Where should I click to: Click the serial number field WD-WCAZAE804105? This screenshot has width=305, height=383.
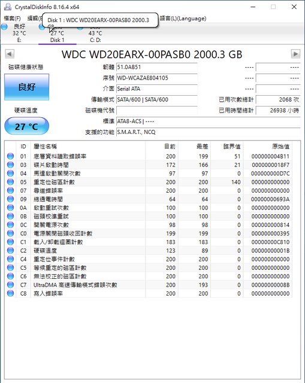(x=157, y=78)
